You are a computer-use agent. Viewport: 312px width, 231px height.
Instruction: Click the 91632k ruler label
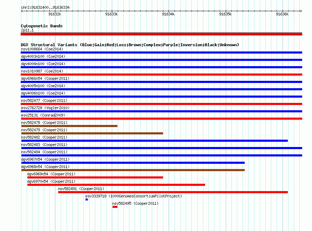point(55,14)
